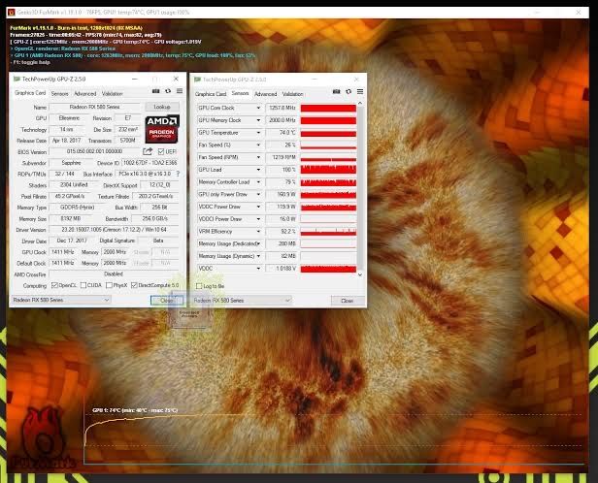Click the FurMark title bar app icon
The width and height of the screenshot is (598, 483).
pos(12,13)
